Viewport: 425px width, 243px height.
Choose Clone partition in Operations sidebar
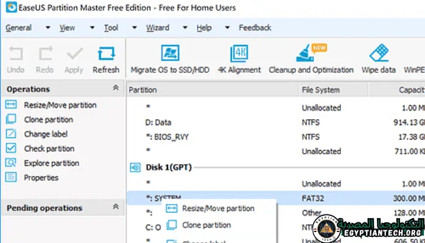(x=48, y=120)
